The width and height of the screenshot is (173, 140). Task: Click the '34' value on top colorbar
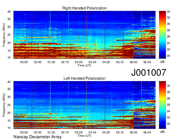point(168,12)
